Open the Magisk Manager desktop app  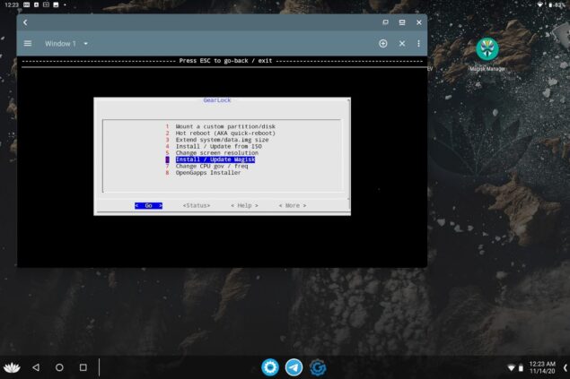[487, 49]
